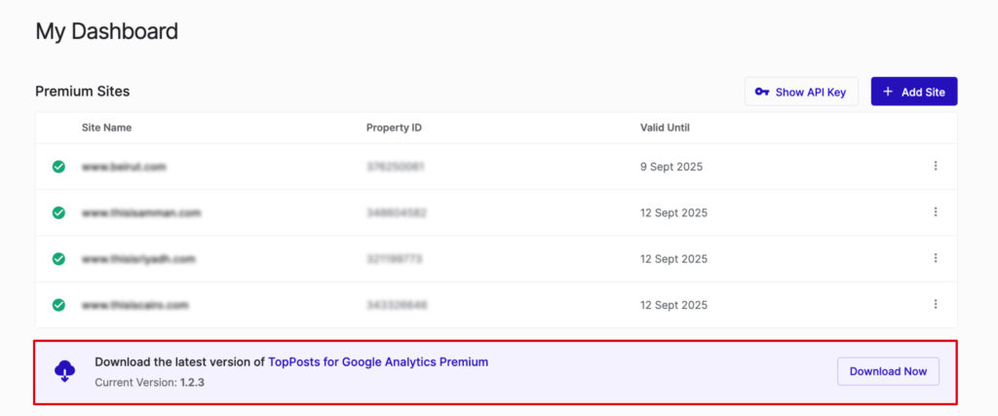This screenshot has height=416, width=998.
Task: Click the plus icon on Add Site
Action: tap(888, 92)
